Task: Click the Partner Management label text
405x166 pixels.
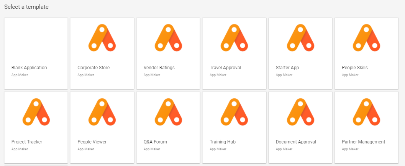Action: point(363,142)
